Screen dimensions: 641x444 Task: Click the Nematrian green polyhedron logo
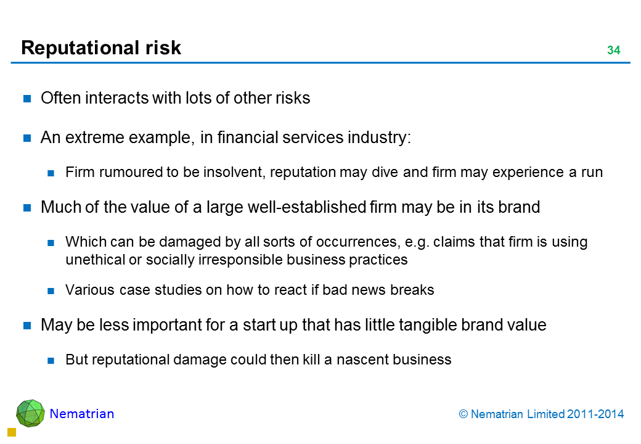coord(30,413)
